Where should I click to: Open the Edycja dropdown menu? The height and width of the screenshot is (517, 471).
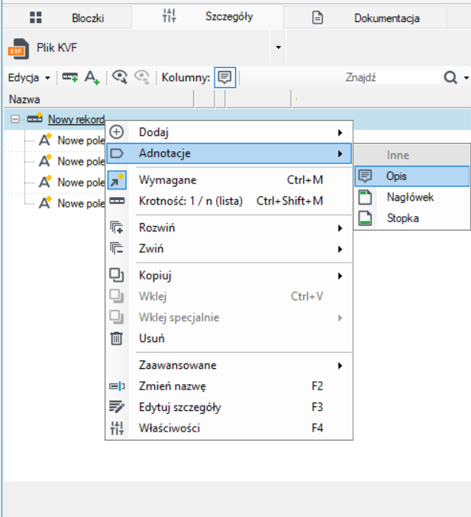tap(29, 78)
